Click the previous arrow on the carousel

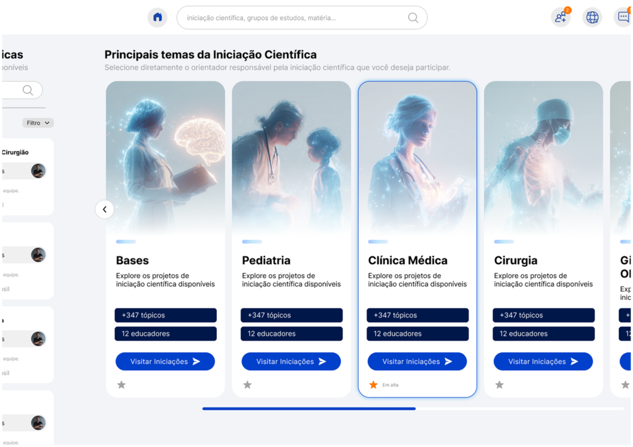104,210
